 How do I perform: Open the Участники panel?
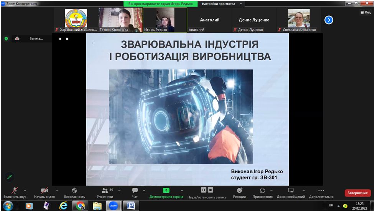click(105, 193)
